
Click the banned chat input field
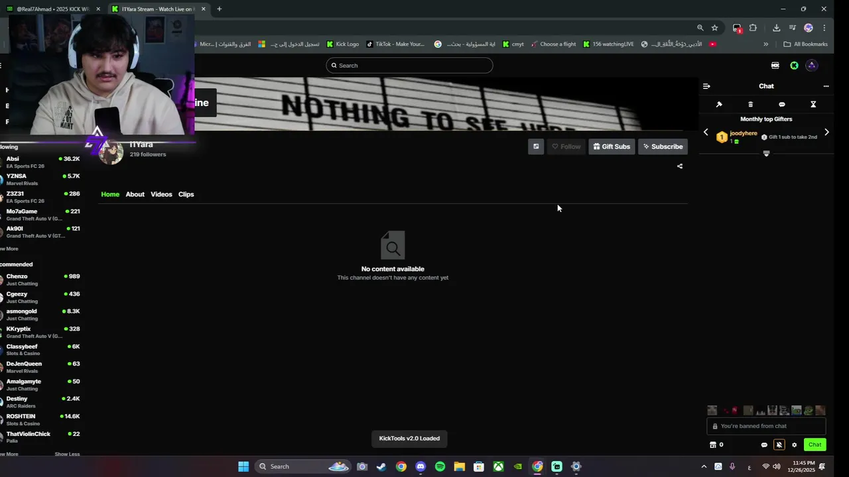coord(766,426)
